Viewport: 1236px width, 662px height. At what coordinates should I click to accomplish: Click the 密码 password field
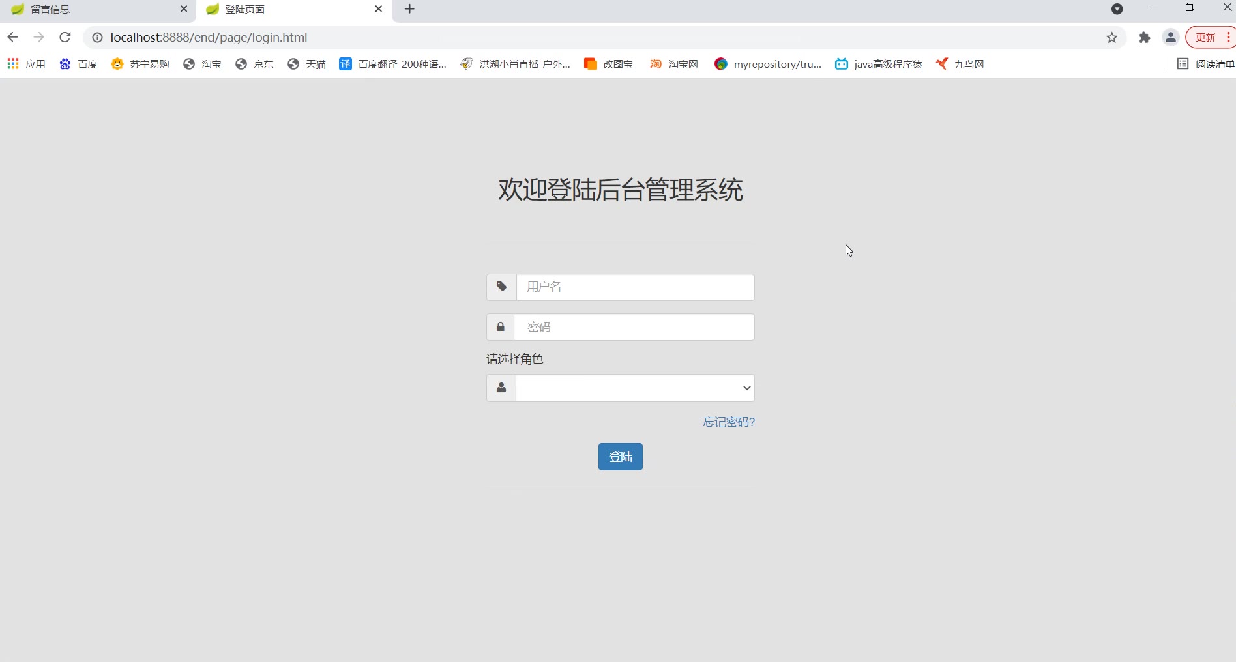tap(634, 327)
